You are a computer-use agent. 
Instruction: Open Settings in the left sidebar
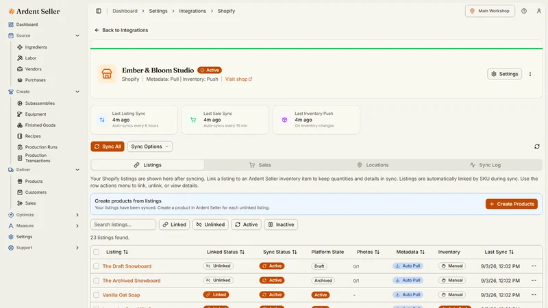click(21, 237)
